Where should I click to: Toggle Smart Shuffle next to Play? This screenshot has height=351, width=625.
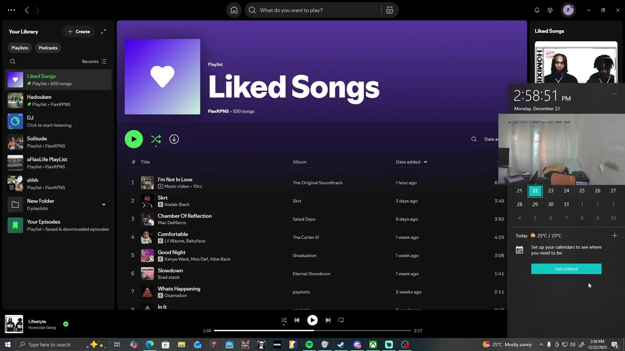click(x=156, y=140)
